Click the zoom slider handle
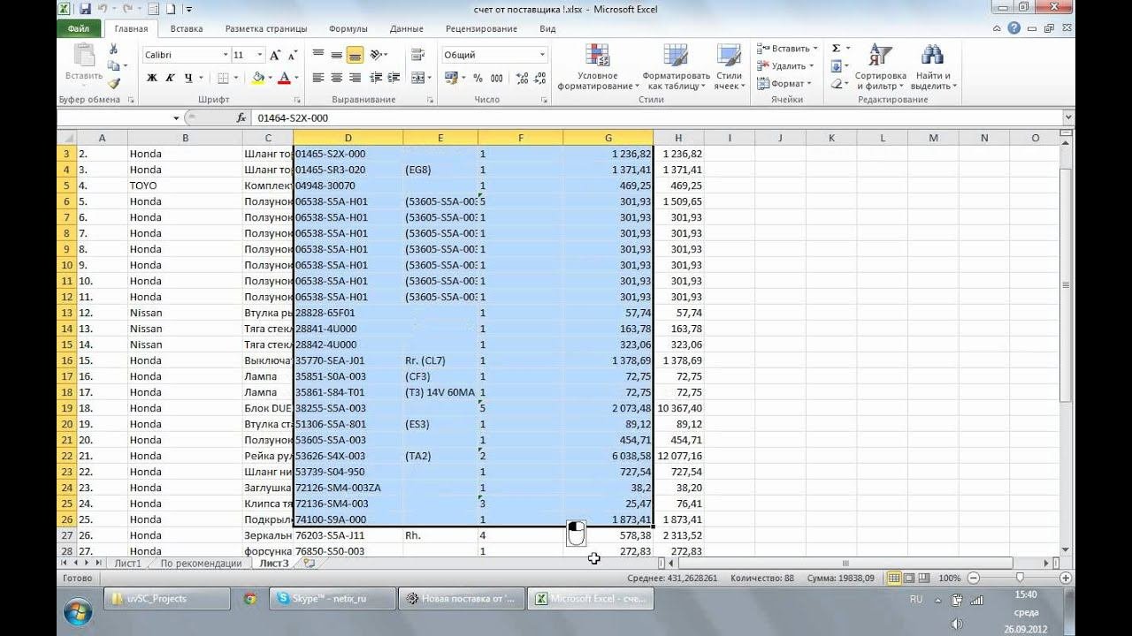Image resolution: width=1132 pixels, height=636 pixels. tap(1020, 578)
